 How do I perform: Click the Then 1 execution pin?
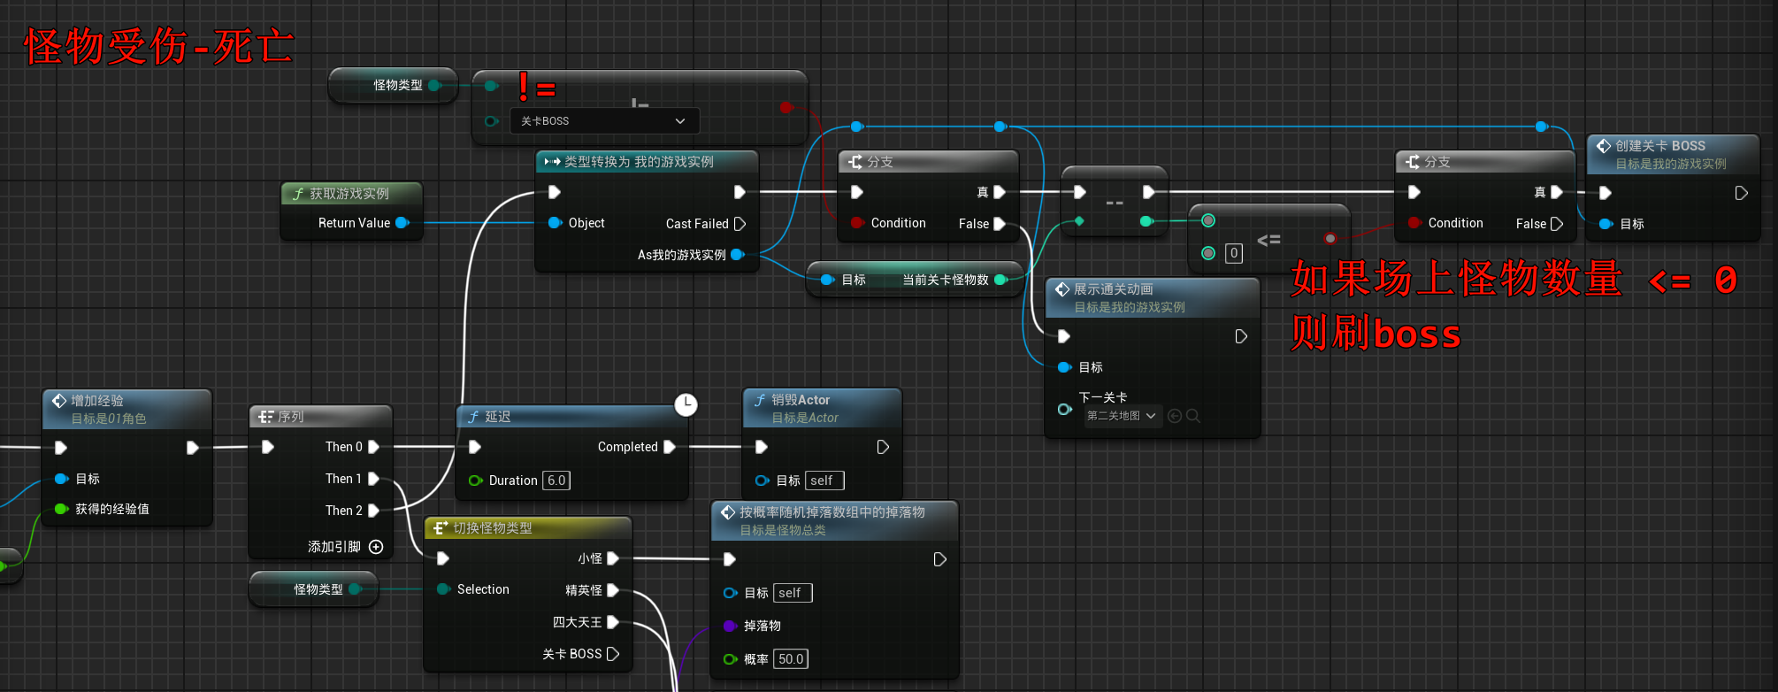pos(373,479)
